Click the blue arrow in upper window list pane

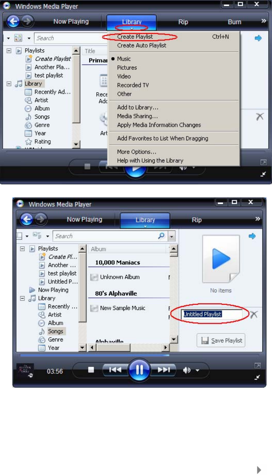[x=258, y=38]
